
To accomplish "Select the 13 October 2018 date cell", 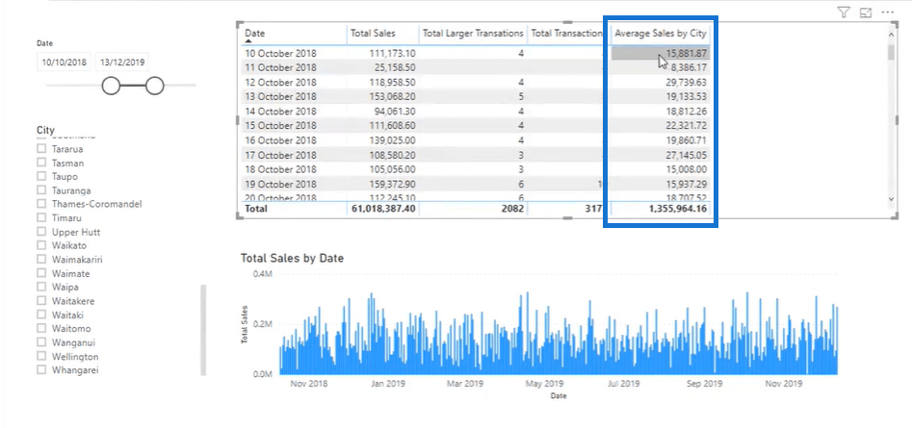I will [x=280, y=97].
